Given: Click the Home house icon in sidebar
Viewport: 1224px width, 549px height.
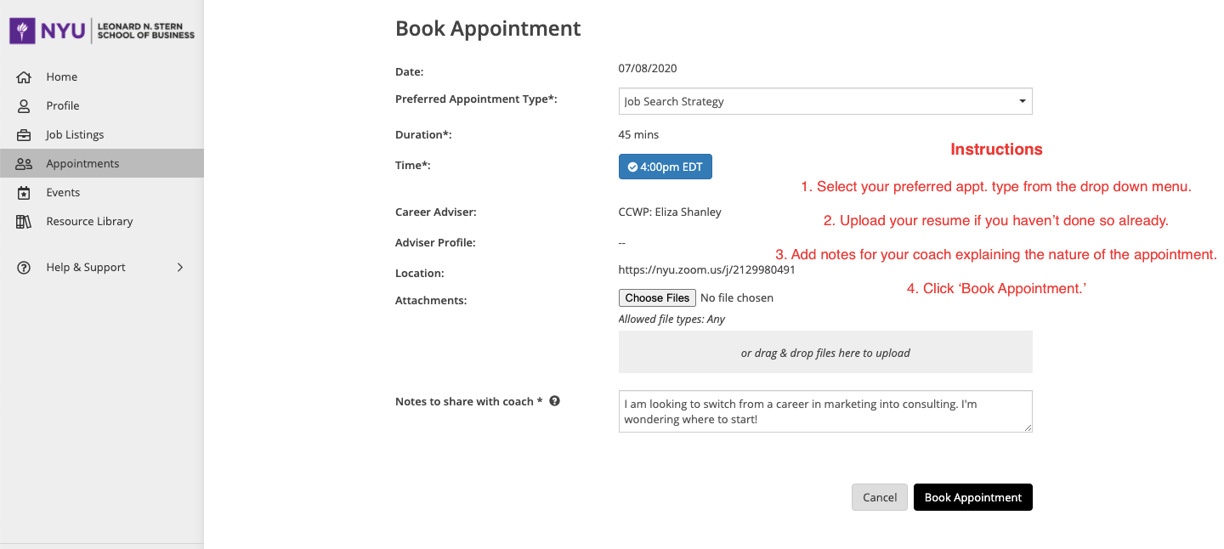Looking at the screenshot, I should pos(24,77).
